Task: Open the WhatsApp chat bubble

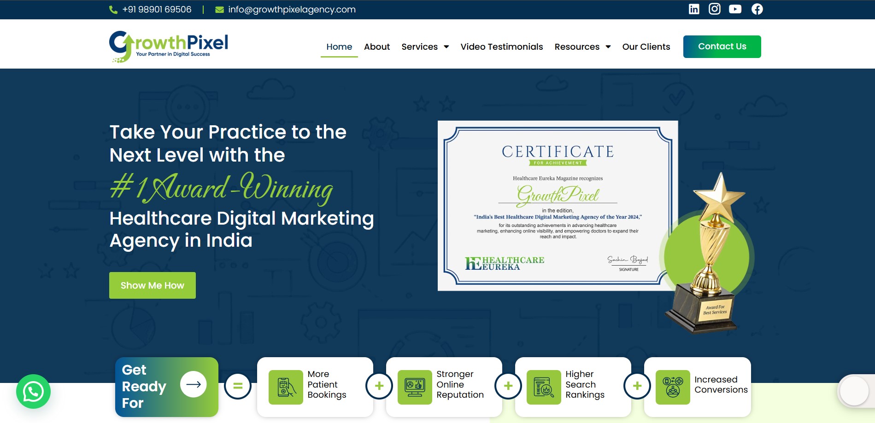Action: click(33, 391)
